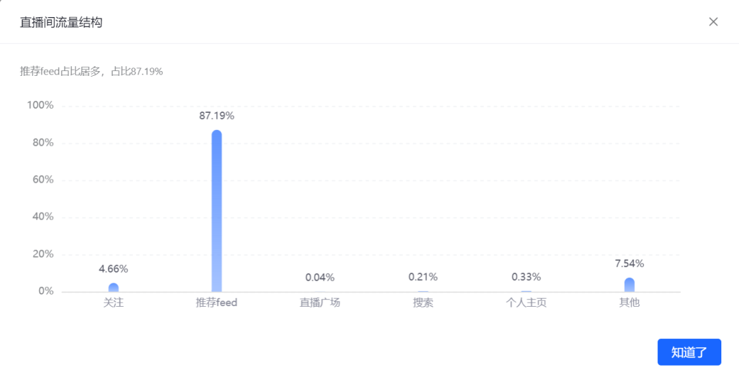Click the 推荐feed axis category label
Screen dimensions: 739x382
217,303
